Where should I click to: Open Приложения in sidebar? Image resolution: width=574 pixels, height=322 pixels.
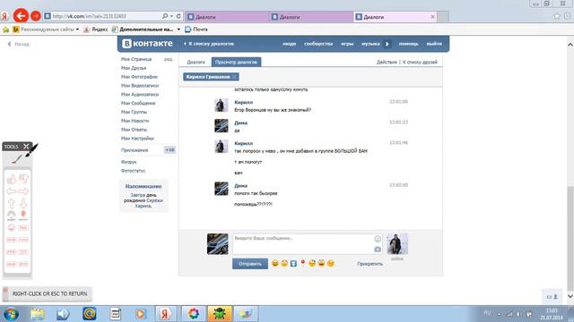(x=135, y=150)
